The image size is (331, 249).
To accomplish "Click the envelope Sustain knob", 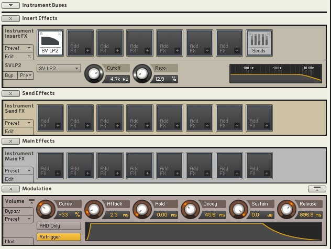I will (x=238, y=209).
